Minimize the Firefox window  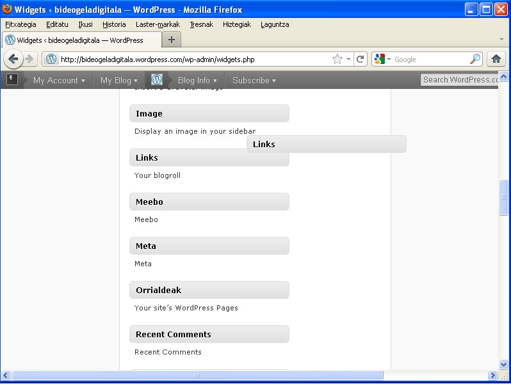(471, 10)
